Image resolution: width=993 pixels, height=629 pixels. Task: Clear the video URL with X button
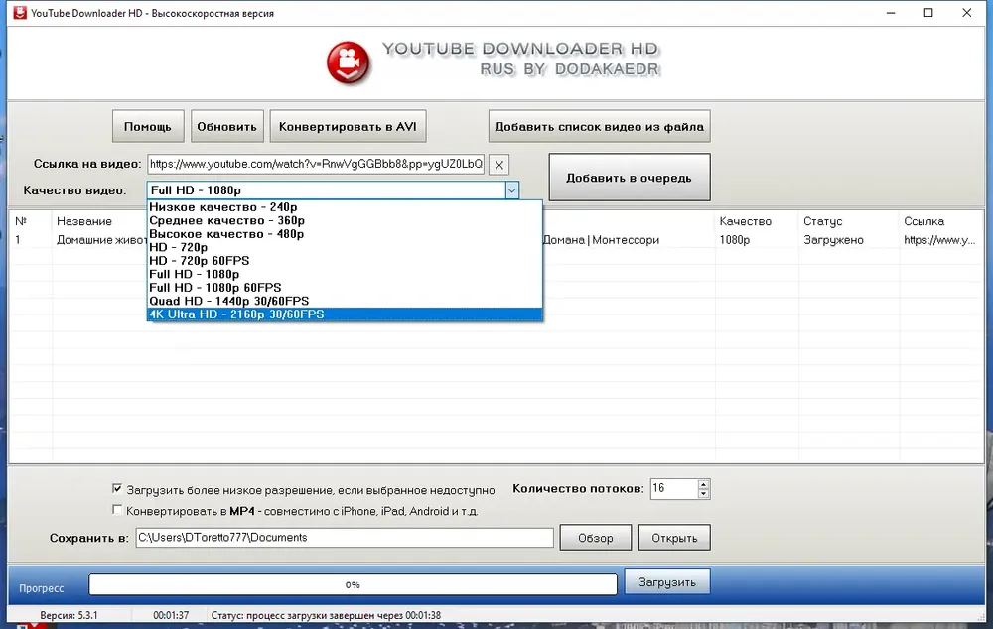point(499,165)
